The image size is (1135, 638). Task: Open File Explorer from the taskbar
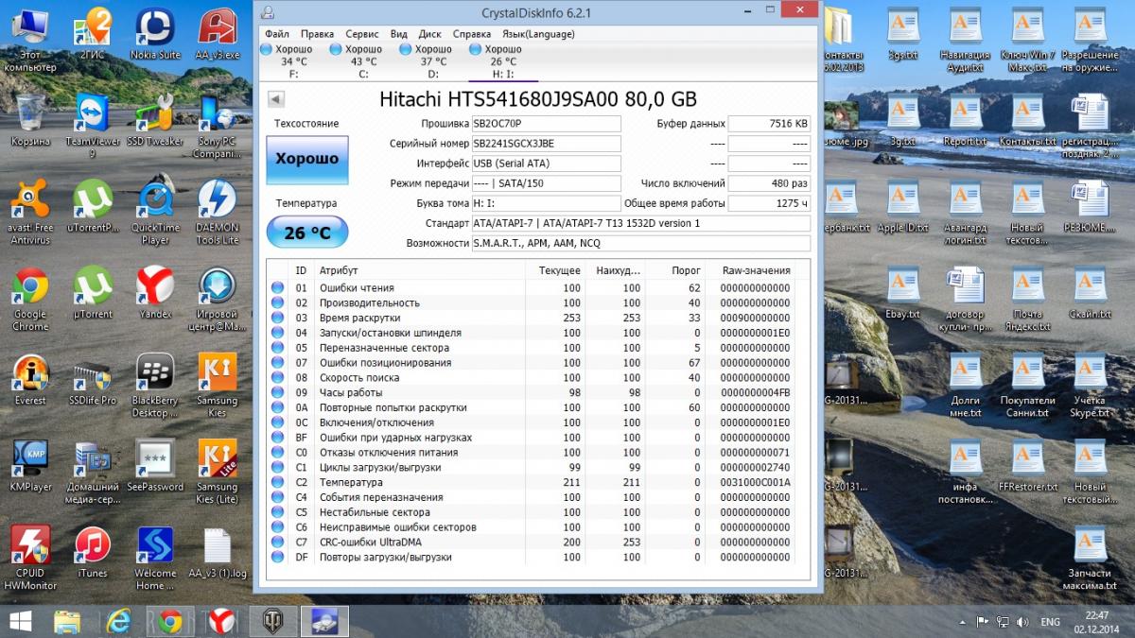[67, 621]
